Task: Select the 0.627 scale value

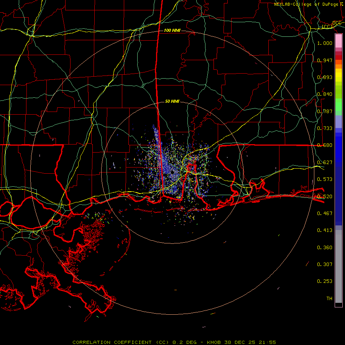Action: 325,163
